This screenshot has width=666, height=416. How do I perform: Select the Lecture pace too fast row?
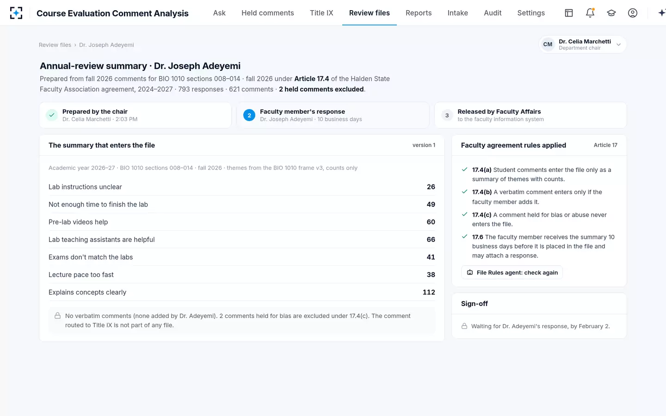242,275
